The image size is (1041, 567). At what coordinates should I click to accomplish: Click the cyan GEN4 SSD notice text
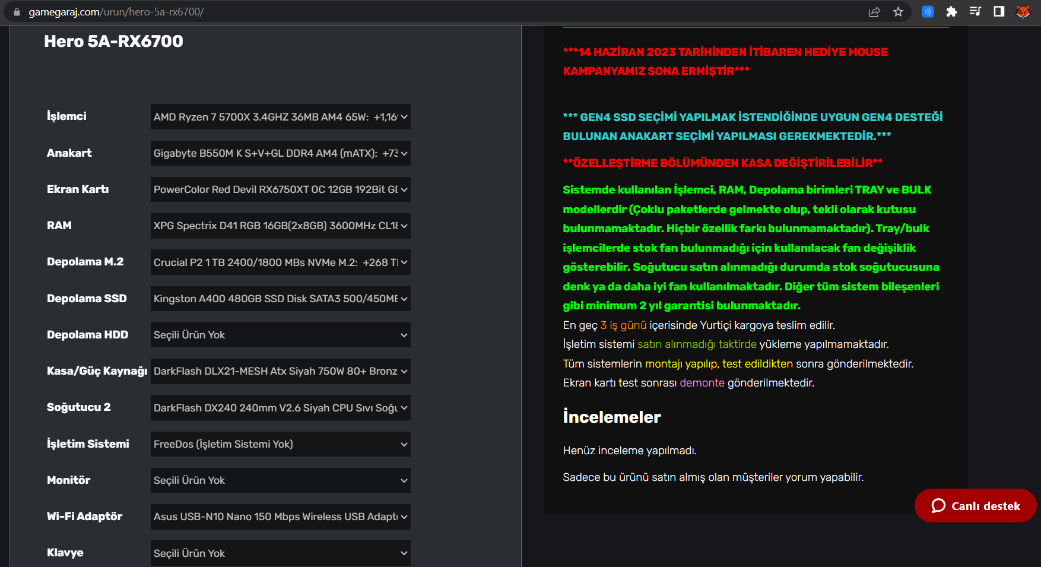[753, 126]
